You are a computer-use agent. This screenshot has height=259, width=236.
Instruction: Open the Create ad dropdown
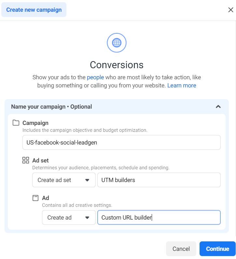pos(69,218)
